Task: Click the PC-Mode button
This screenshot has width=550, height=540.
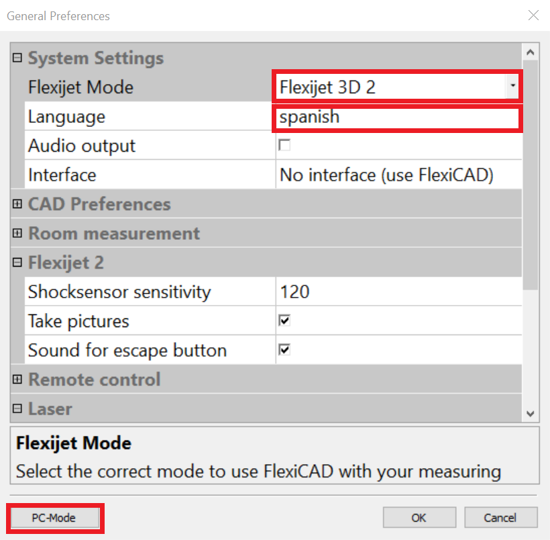Action: (x=54, y=518)
